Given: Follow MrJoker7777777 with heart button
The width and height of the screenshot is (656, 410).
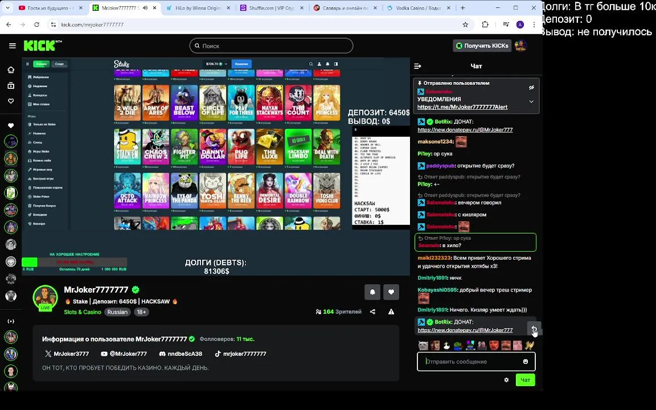Looking at the screenshot, I should pyautogui.click(x=391, y=292).
